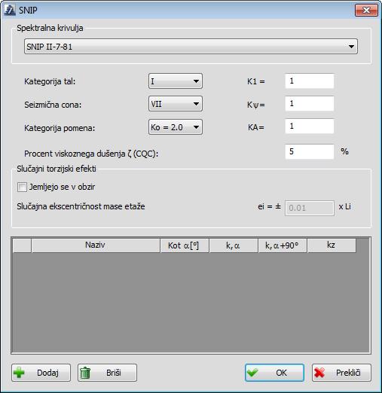Screen dimensions: 382x393
Task: Click the Kψ input field
Action: [x=310, y=104]
